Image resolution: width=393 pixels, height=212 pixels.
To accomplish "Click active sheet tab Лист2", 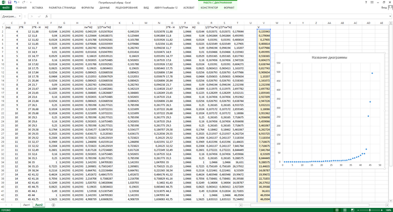I will [39, 205].
